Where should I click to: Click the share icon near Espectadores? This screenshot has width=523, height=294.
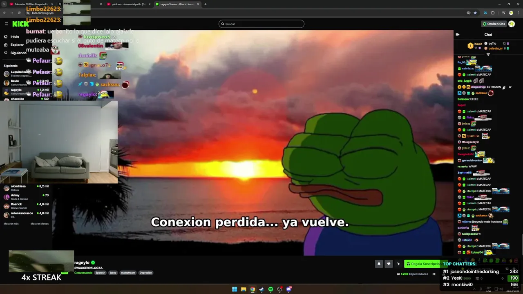[x=434, y=274]
